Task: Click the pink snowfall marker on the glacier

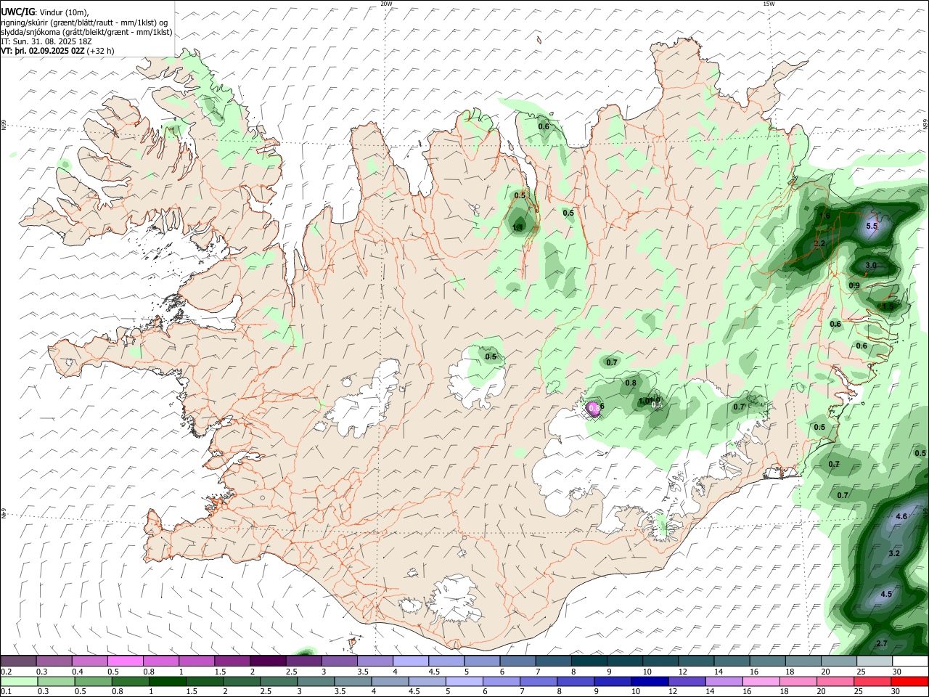Action: coord(594,409)
